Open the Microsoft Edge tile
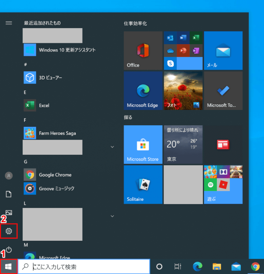 tap(143, 90)
